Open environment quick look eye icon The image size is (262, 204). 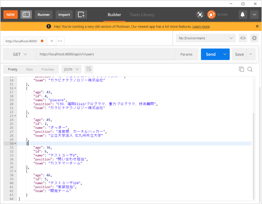(x=243, y=38)
